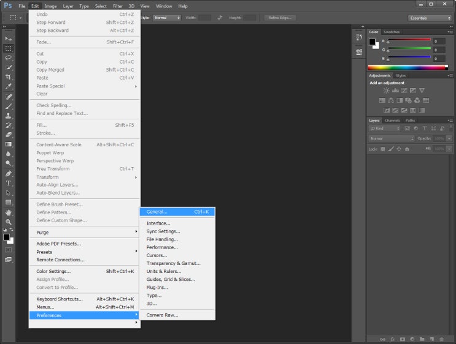Select the Quick Selection tool

point(9,67)
